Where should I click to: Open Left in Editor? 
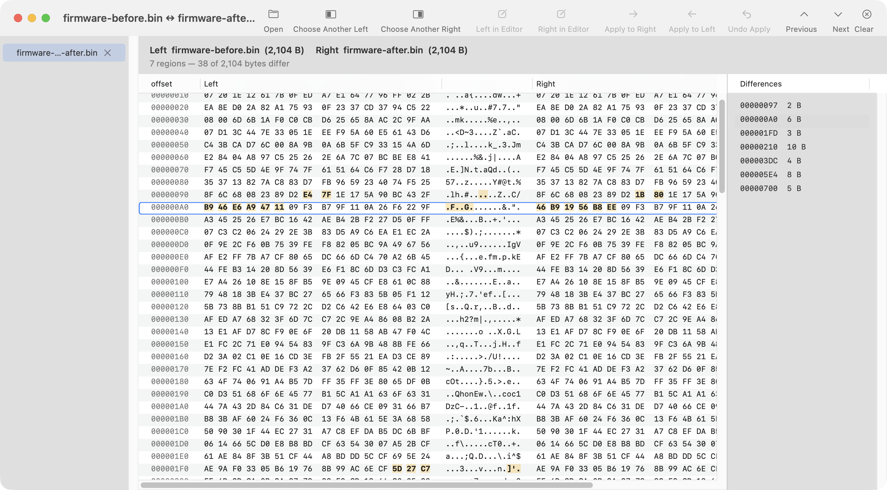[x=502, y=14]
